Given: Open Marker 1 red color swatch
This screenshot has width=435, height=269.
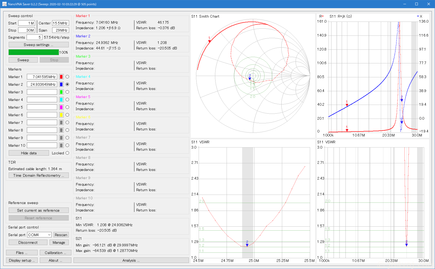Looking at the screenshot, I should tap(61, 77).
